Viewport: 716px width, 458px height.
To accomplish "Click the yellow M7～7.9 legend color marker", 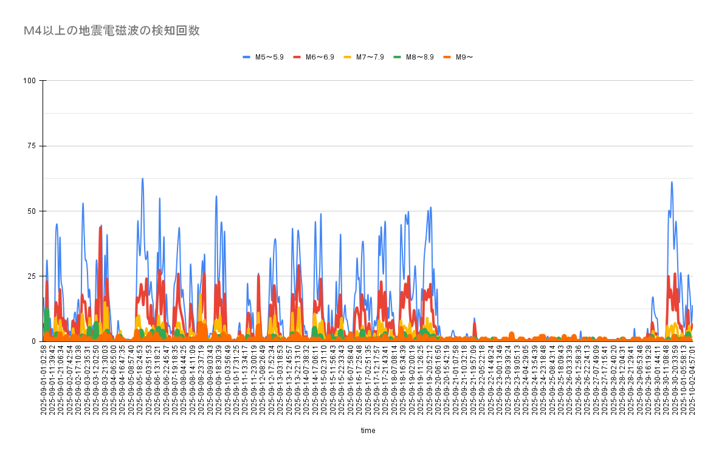I will pyautogui.click(x=348, y=57).
